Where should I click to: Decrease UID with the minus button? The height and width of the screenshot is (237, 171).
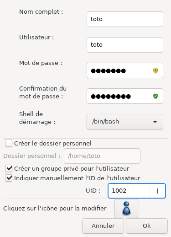(x=141, y=191)
